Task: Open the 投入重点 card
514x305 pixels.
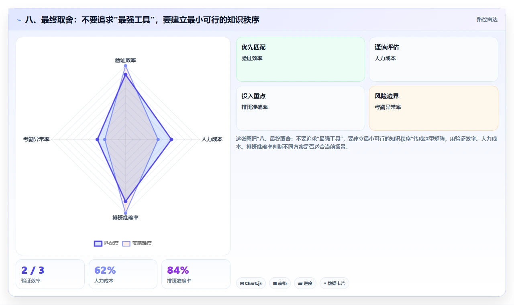Action: click(300, 108)
